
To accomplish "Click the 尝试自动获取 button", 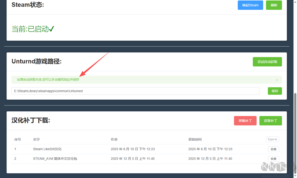I will click(x=267, y=62).
